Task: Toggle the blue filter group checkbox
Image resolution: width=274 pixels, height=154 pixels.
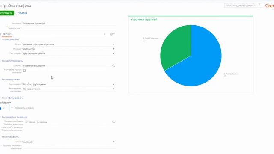Action: (1, 108)
